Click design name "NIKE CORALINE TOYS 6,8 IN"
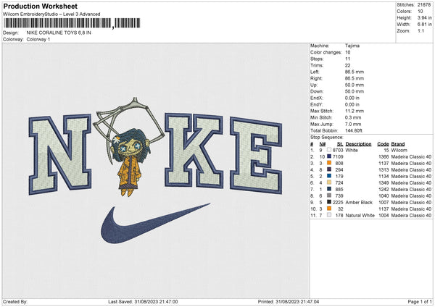 [59, 33]
